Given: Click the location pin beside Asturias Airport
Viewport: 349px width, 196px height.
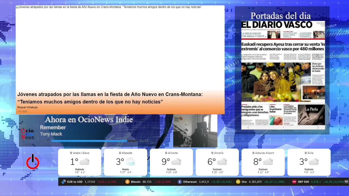Looking at the screenshot, I should tap(253, 153).
